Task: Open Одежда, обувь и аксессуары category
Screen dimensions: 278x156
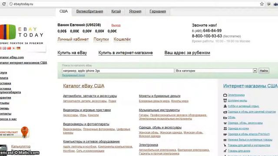Action: tap(160, 127)
